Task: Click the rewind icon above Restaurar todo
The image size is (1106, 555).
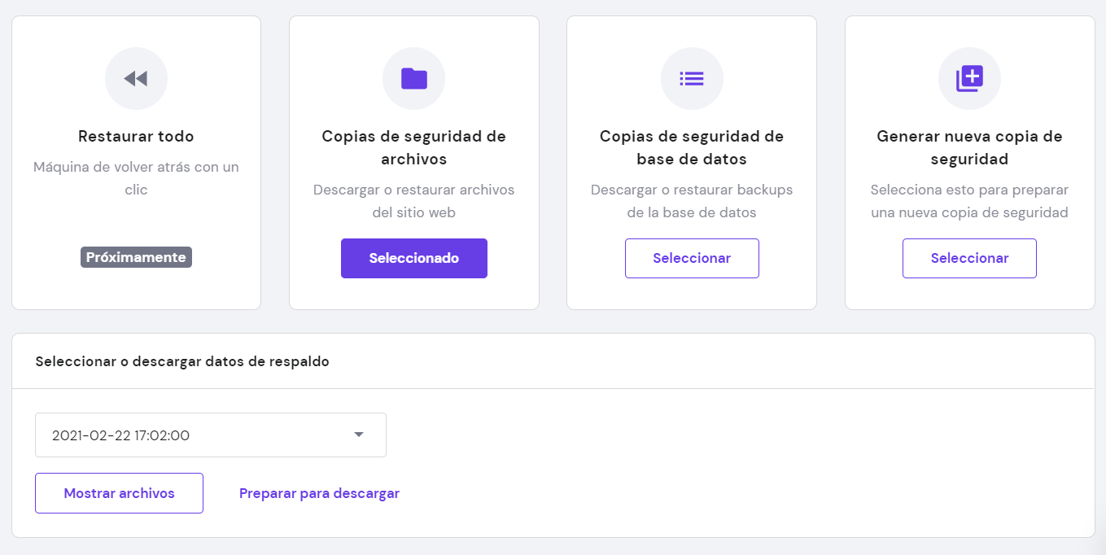Action: 136,78
